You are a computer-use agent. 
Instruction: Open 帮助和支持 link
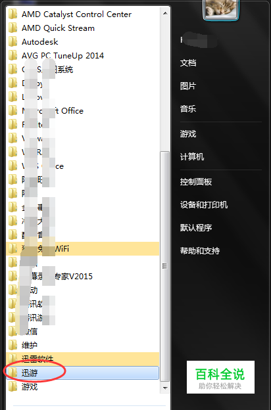click(200, 251)
